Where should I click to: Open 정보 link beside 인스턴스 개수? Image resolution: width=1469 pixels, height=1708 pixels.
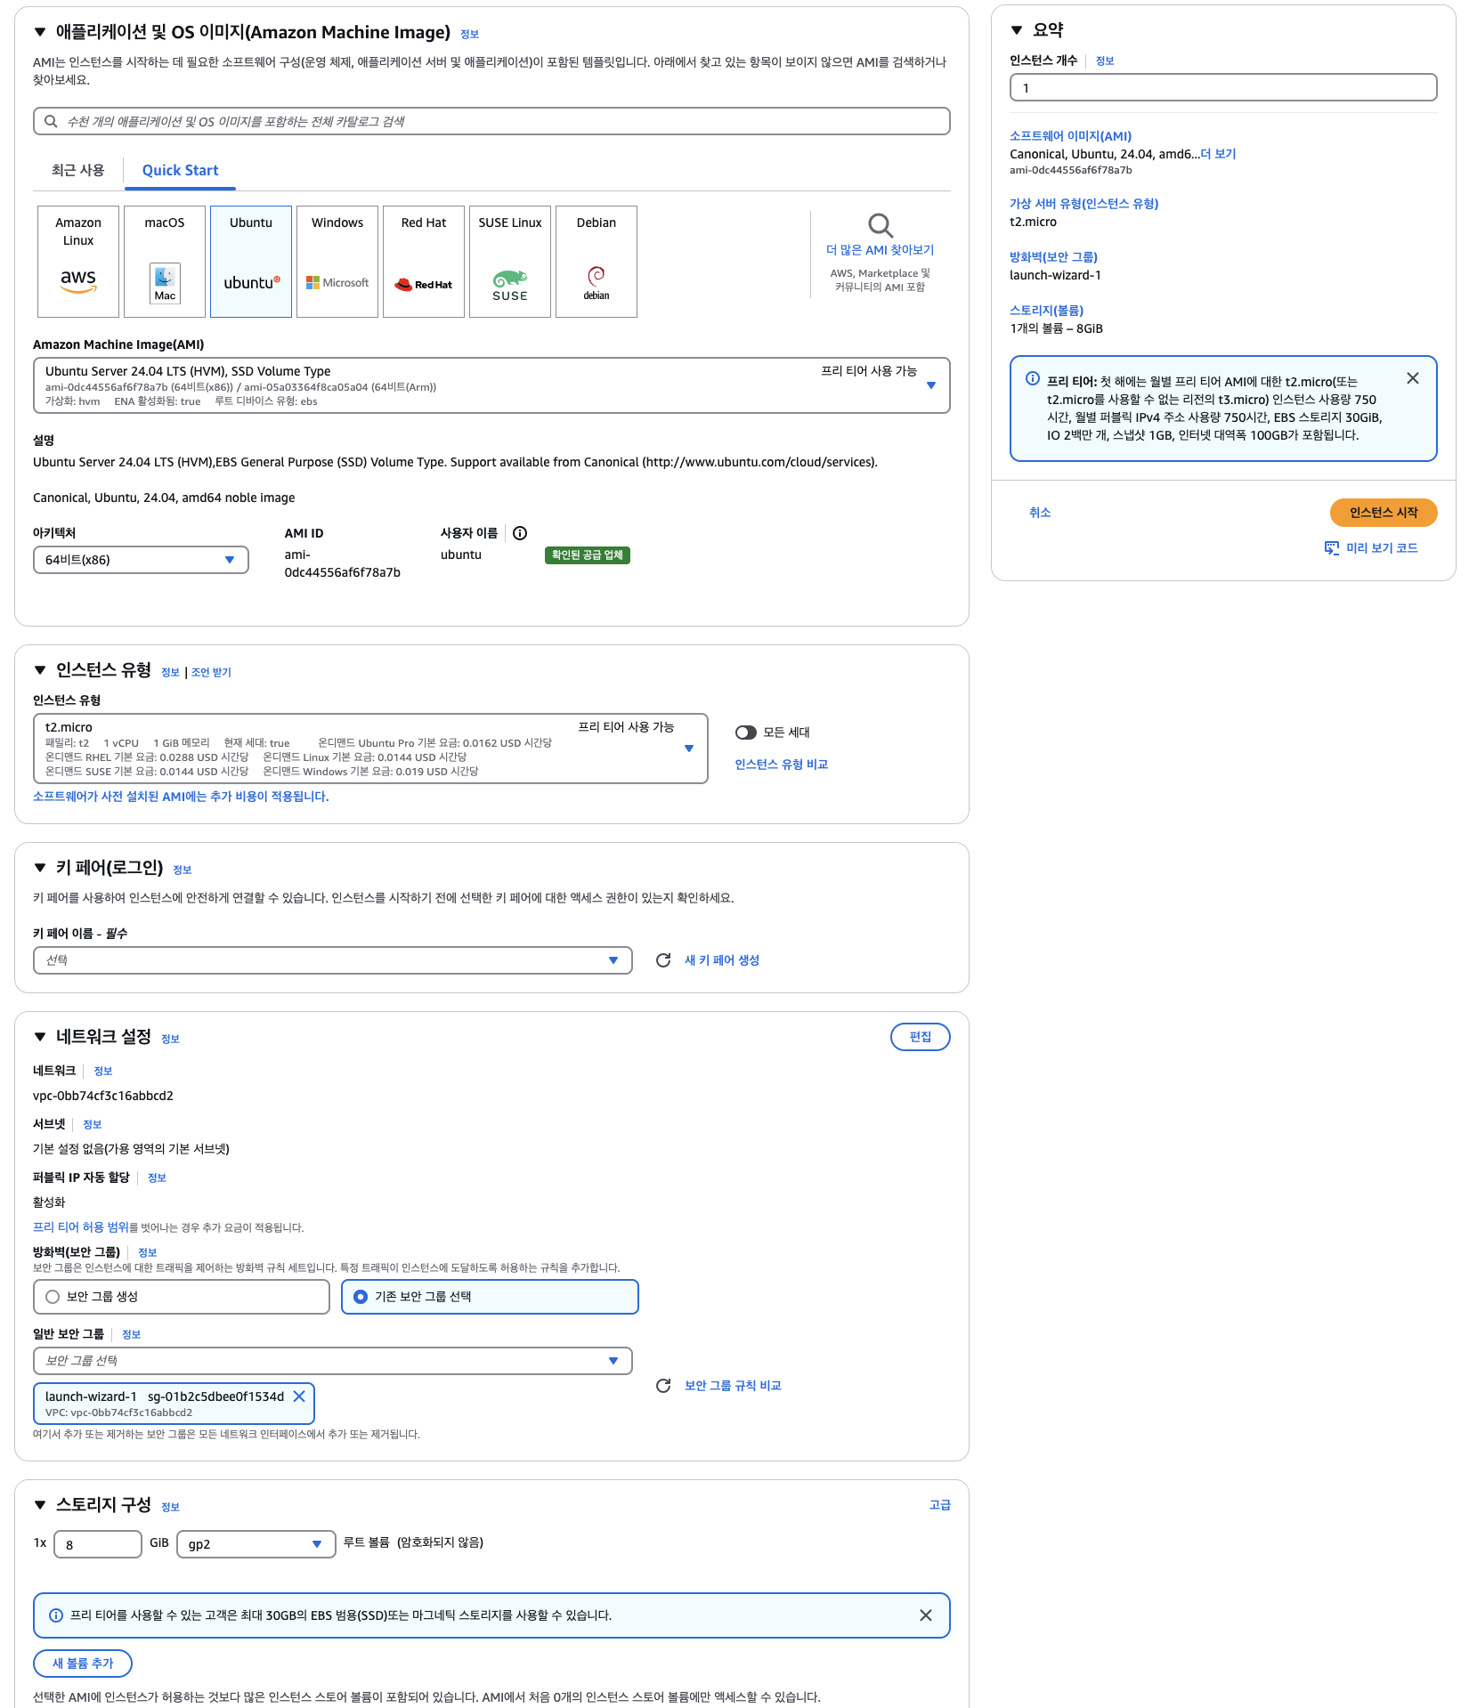coord(1105,61)
